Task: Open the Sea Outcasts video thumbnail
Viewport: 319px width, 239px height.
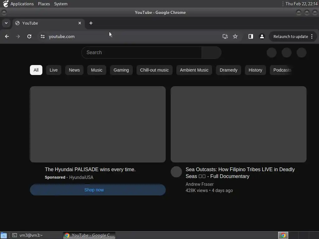Action: [238, 124]
